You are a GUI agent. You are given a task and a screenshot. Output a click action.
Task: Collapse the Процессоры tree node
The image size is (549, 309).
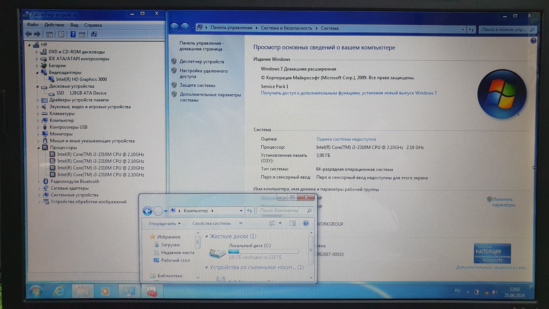coord(39,148)
